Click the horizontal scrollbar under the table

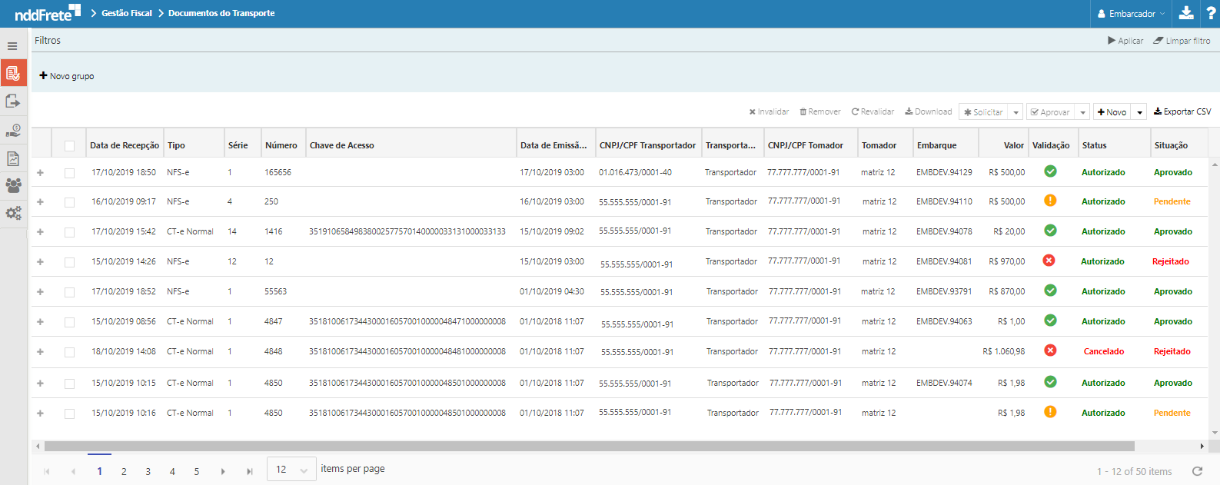click(589, 446)
